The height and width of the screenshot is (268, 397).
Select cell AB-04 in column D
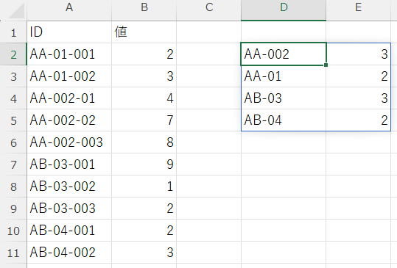pyautogui.click(x=284, y=120)
